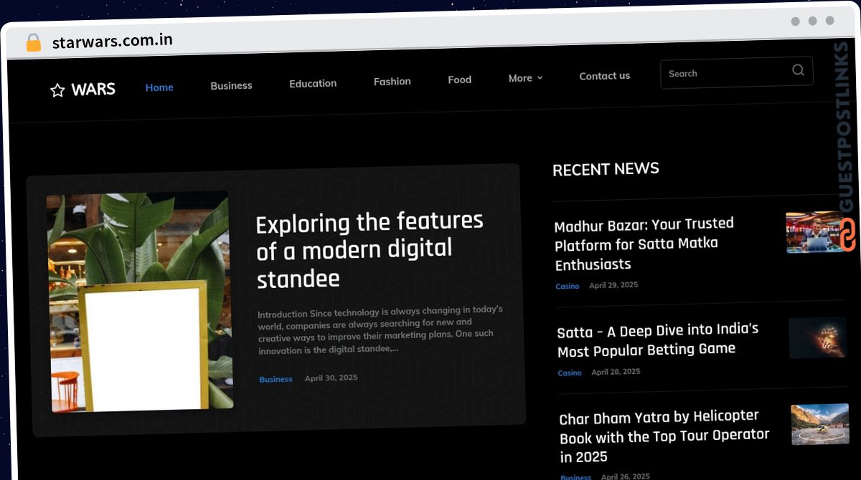Click the Casino tag under Satta article

[x=570, y=373]
